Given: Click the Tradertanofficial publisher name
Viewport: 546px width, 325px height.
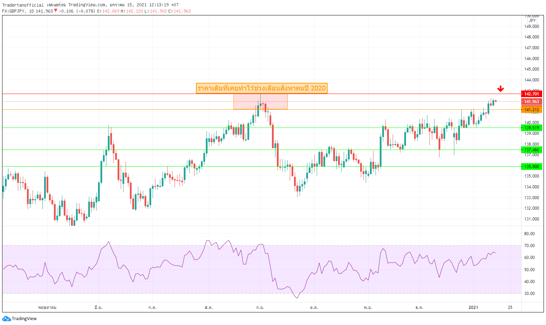Looking at the screenshot, I should click(x=23, y=5).
